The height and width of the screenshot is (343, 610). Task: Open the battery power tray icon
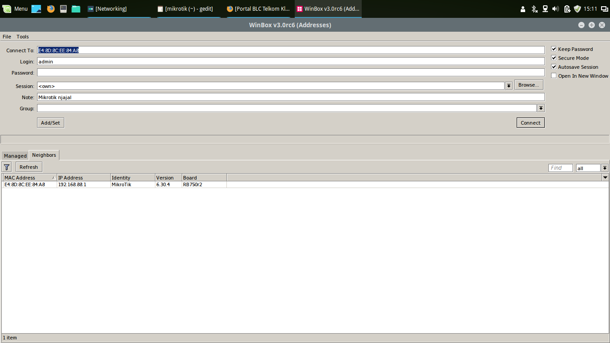tap(567, 8)
